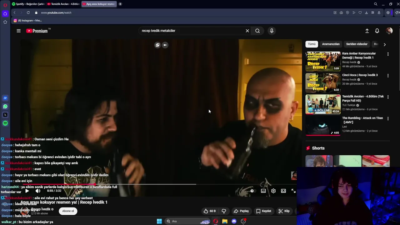The height and width of the screenshot is (225, 400).
Task: Toggle subtitles in the player
Action: tap(263, 191)
